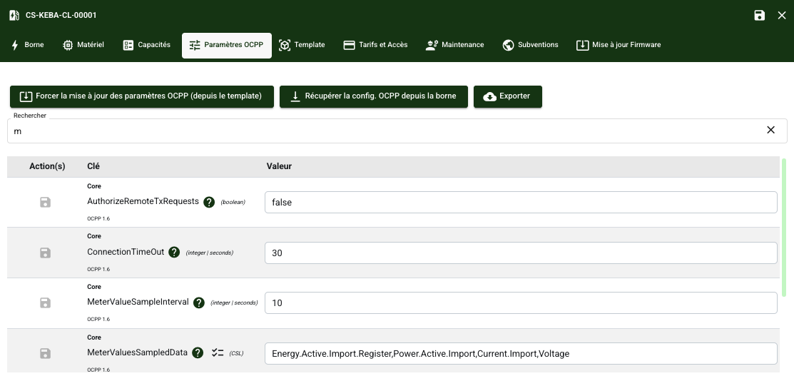Show help for MeterValueSampleInterval
The image size is (794, 376).
pos(198,303)
